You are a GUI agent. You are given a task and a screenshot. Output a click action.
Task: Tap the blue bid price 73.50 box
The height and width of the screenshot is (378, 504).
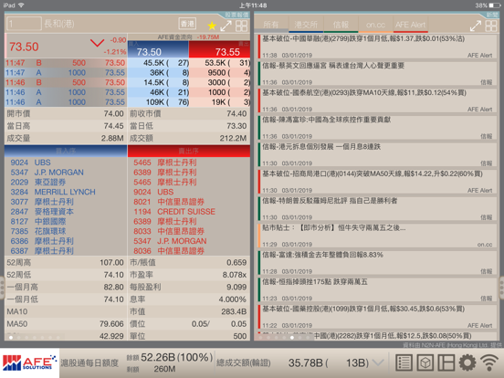158,49
